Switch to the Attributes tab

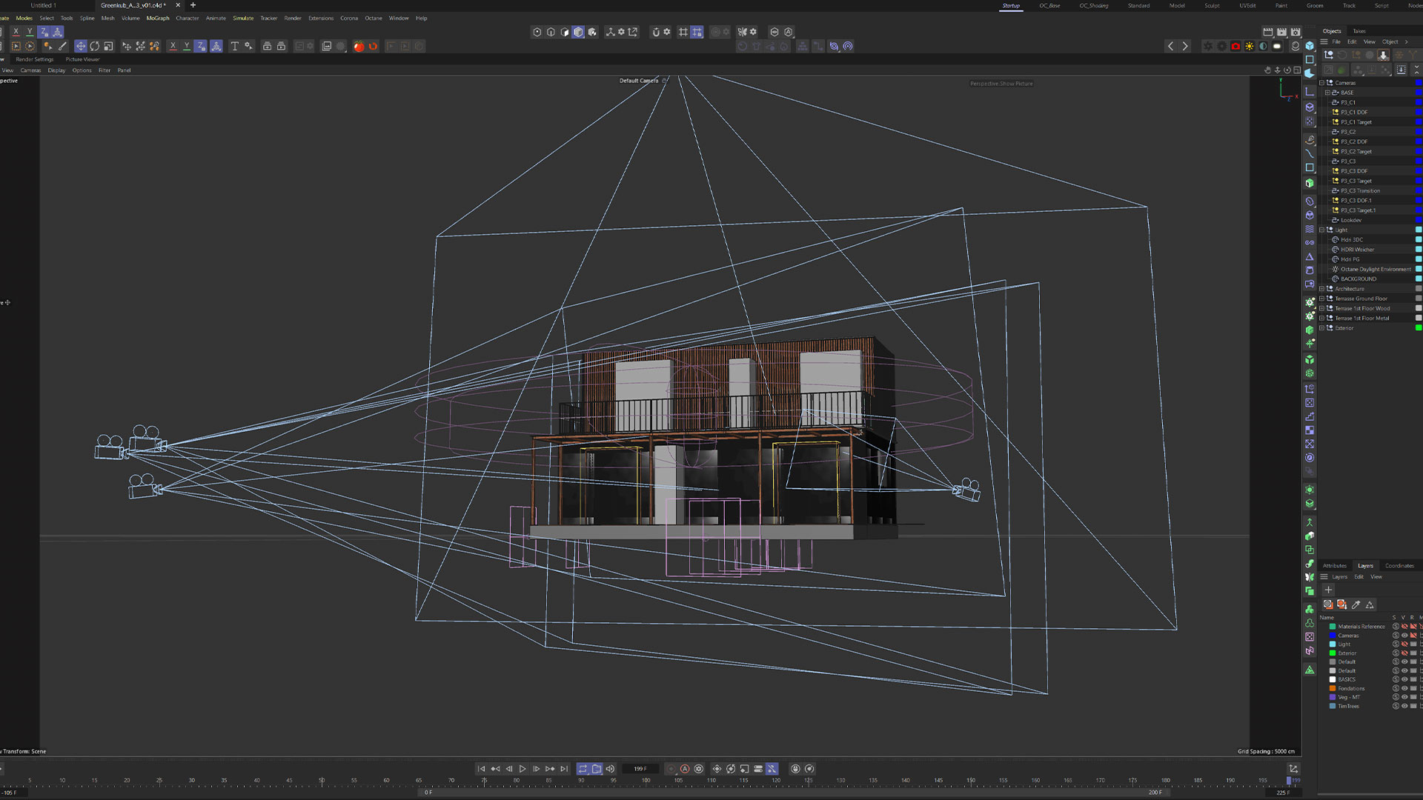point(1334,565)
